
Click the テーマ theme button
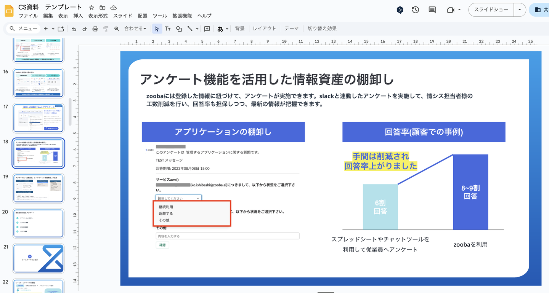(292, 29)
